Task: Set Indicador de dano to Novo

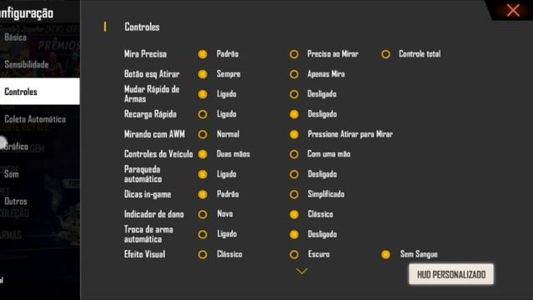Action: [202, 214]
